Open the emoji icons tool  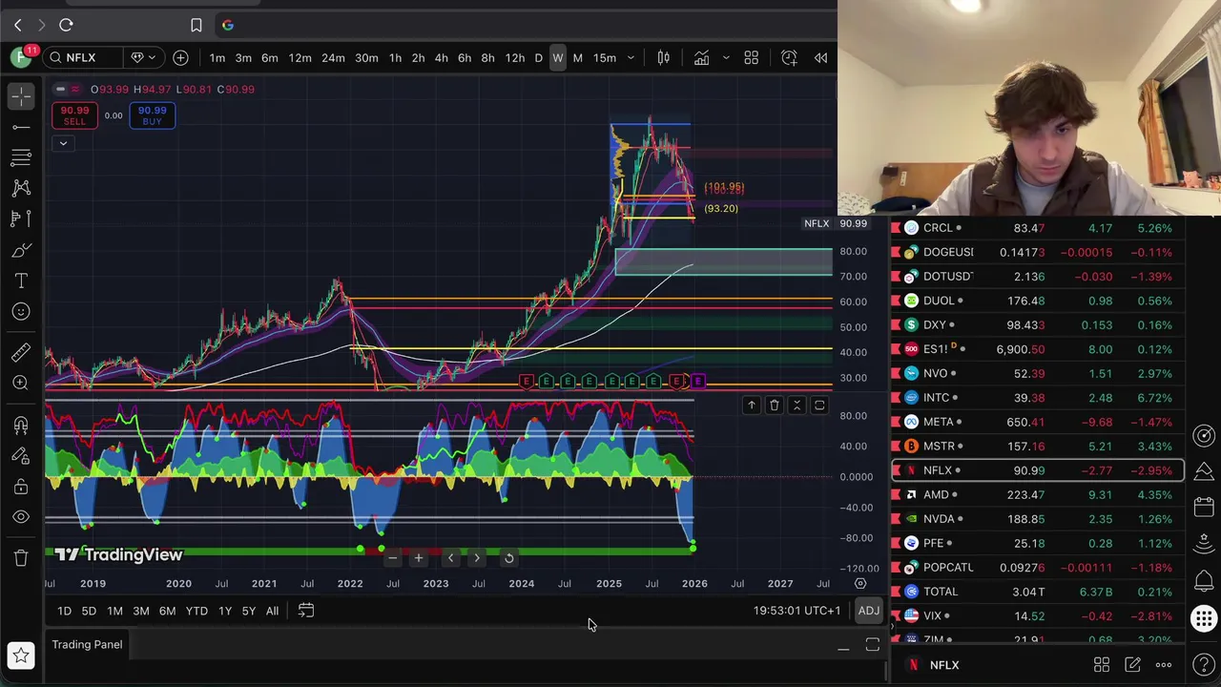[x=21, y=311]
